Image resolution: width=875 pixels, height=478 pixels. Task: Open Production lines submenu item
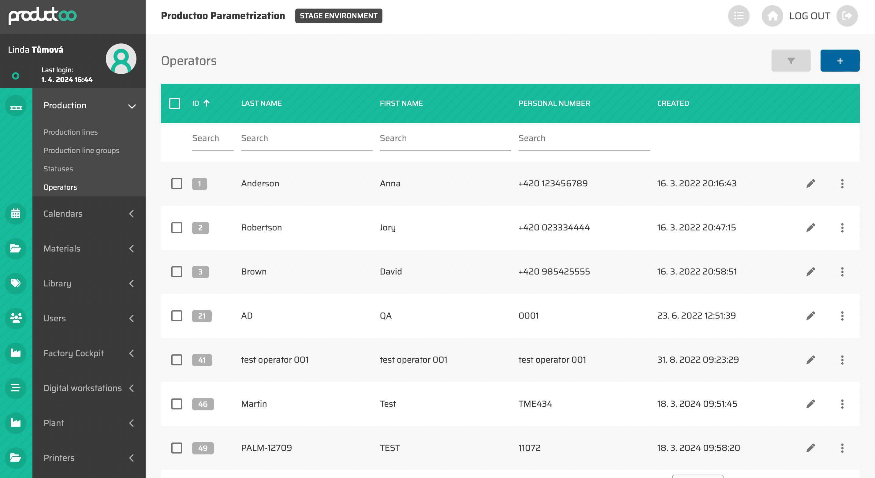click(x=71, y=132)
